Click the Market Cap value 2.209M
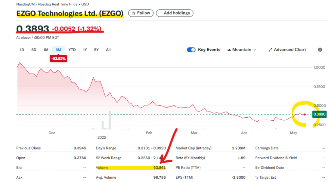This screenshot has width=328, height=182. pyautogui.click(x=239, y=148)
